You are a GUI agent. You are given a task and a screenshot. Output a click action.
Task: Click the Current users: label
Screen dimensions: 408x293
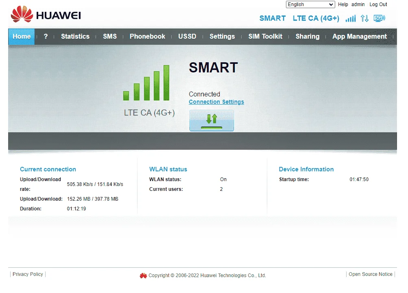(x=166, y=189)
